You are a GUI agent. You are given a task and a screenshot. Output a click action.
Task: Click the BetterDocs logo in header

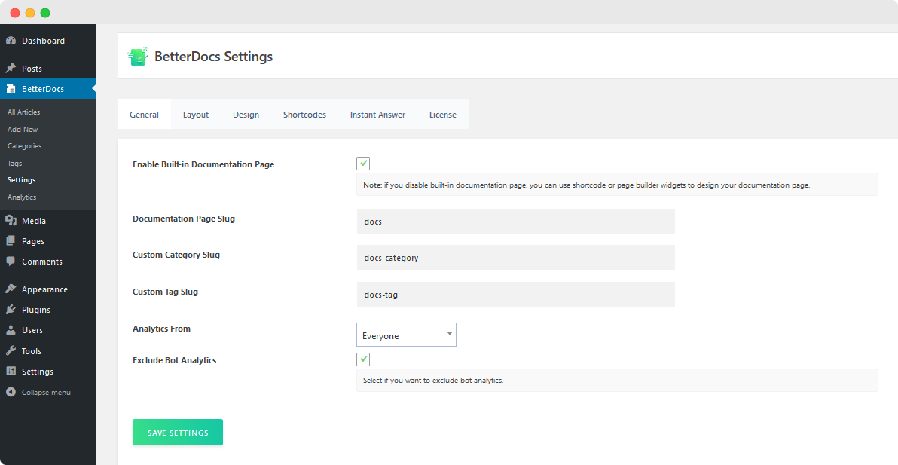point(138,56)
